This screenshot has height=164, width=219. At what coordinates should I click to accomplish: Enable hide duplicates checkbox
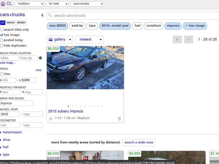[x=2, y=45]
